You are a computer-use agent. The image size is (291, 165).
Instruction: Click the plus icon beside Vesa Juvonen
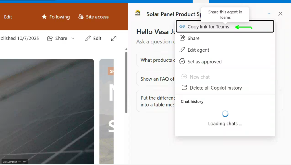point(24,162)
